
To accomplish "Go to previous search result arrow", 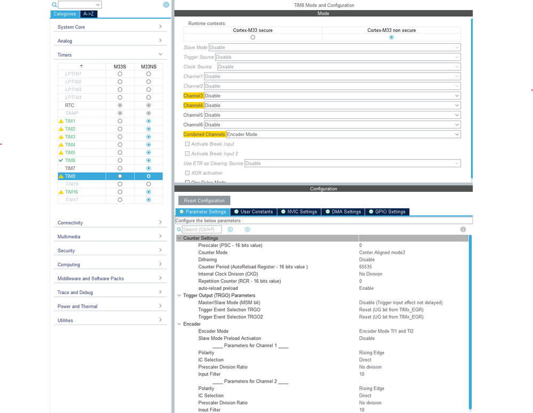I will [230, 230].
